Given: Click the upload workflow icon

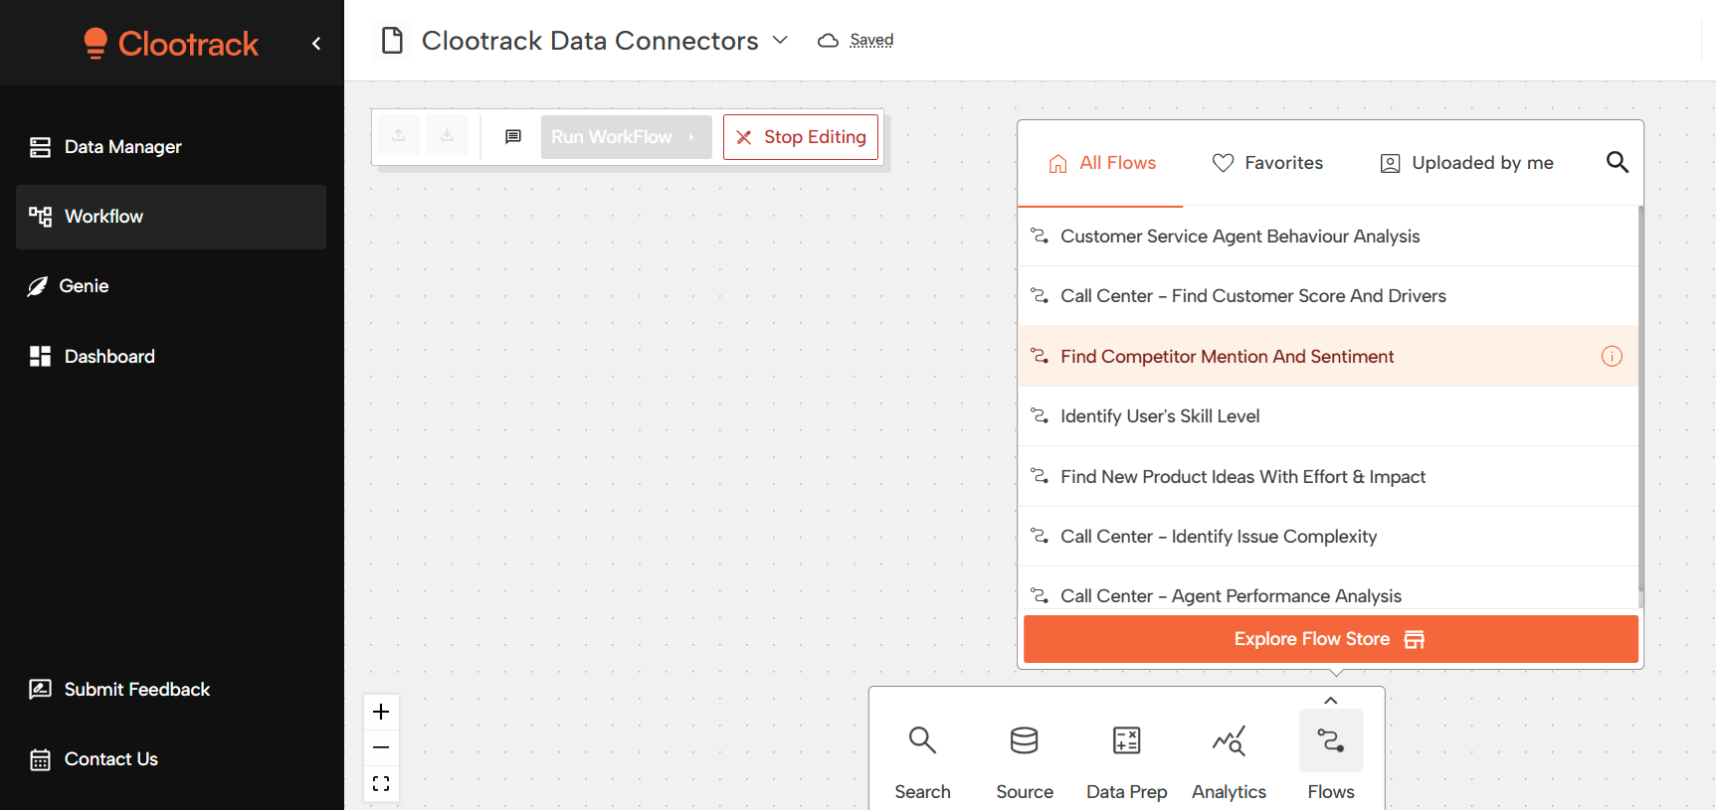Looking at the screenshot, I should click(398, 134).
